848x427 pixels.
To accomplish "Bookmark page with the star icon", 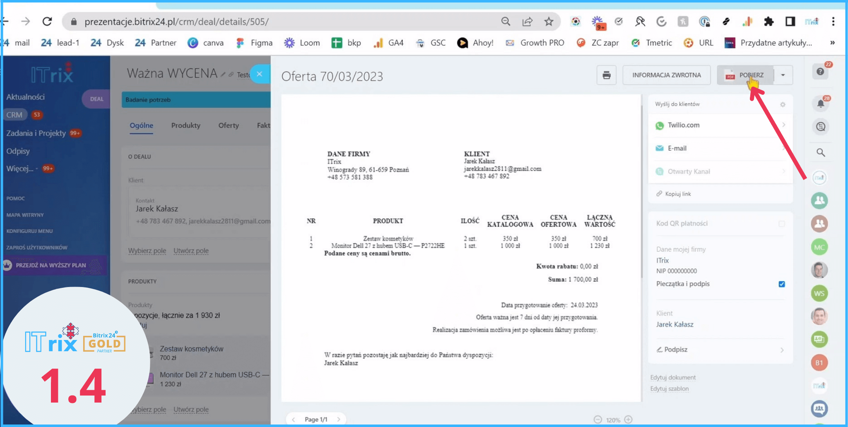I will point(549,22).
